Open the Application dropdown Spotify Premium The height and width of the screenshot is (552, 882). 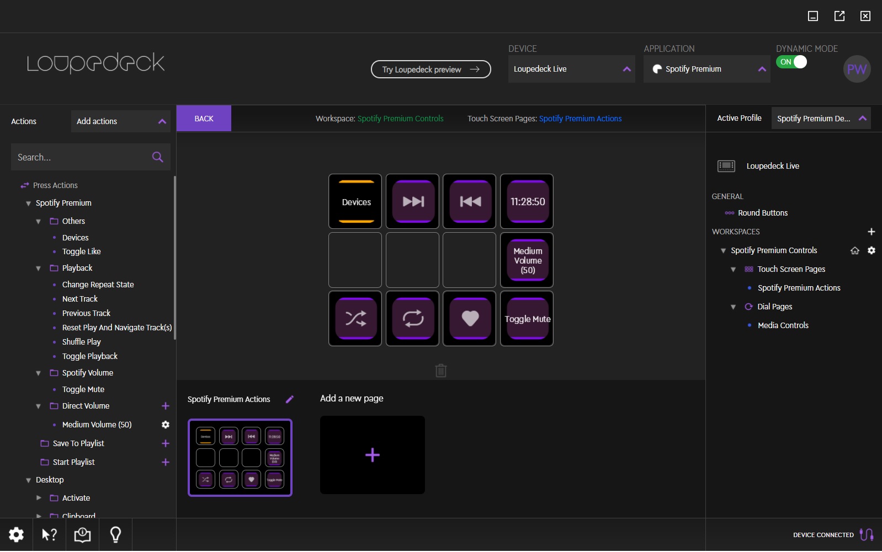[706, 69]
